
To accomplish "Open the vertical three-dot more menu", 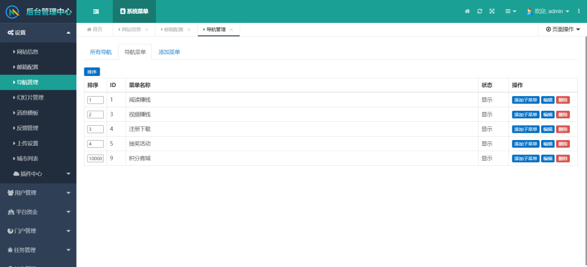I will click(578, 11).
